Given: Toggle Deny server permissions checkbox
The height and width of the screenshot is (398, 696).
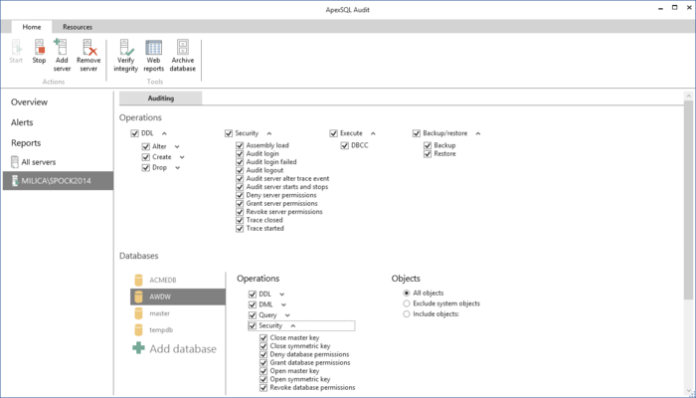Looking at the screenshot, I should (240, 195).
